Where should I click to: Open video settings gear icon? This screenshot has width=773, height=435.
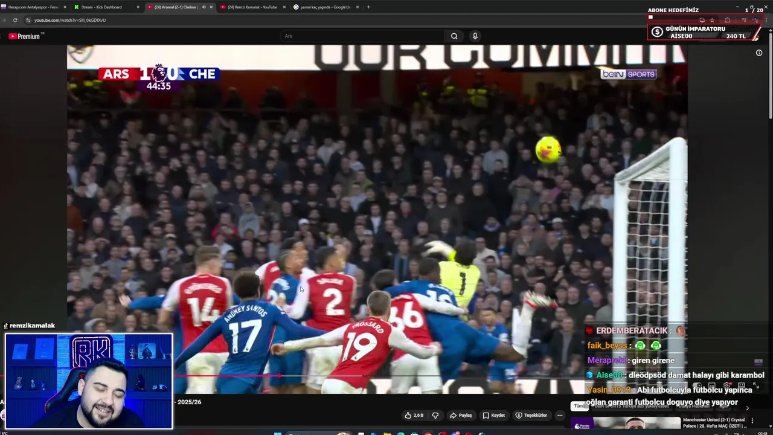point(728,385)
